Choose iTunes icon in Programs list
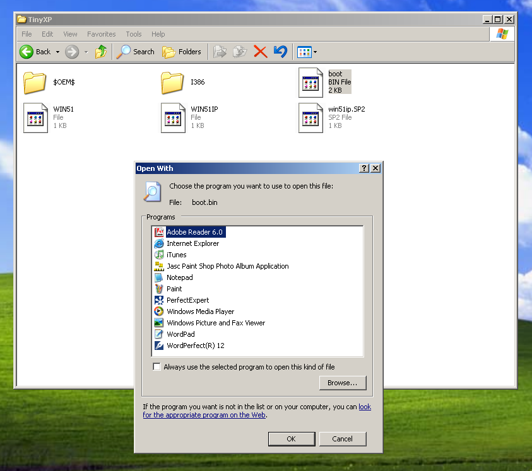Image resolution: width=532 pixels, height=471 pixels. click(x=159, y=255)
